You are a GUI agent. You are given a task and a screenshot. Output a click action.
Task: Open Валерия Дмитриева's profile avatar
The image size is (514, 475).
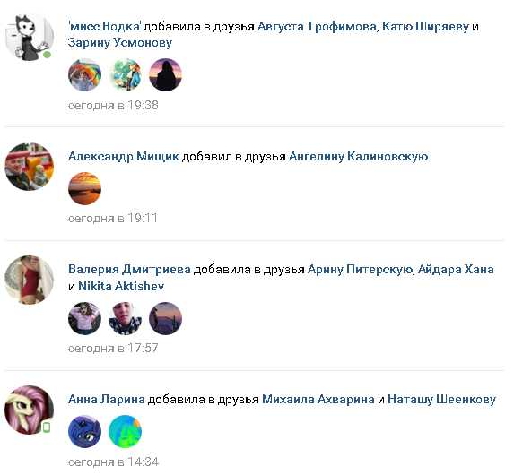(30, 280)
